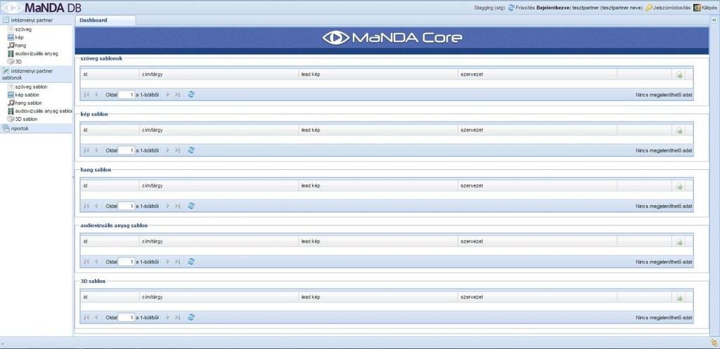Expand the intézményi partner panel header
Image resolution: width=720 pixels, height=349 pixels.
[x=37, y=20]
